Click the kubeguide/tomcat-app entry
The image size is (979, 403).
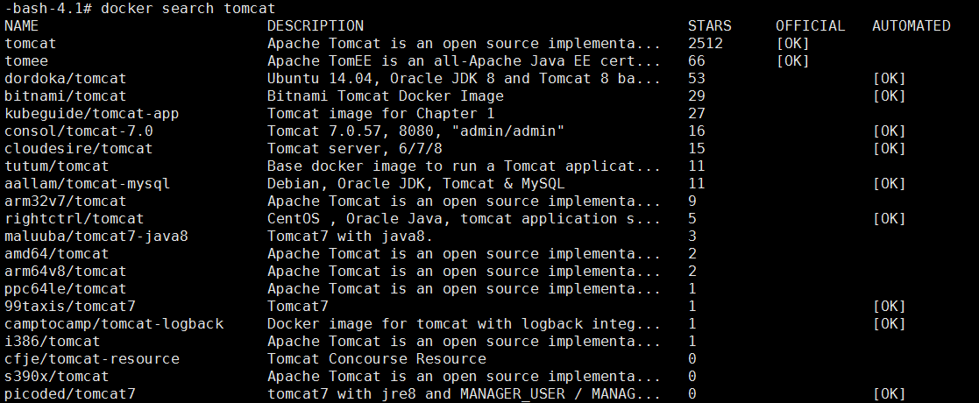click(x=92, y=114)
